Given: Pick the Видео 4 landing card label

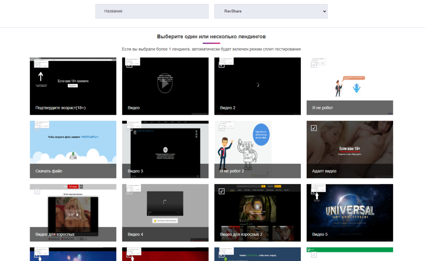Looking at the screenshot, I should pos(135,234).
